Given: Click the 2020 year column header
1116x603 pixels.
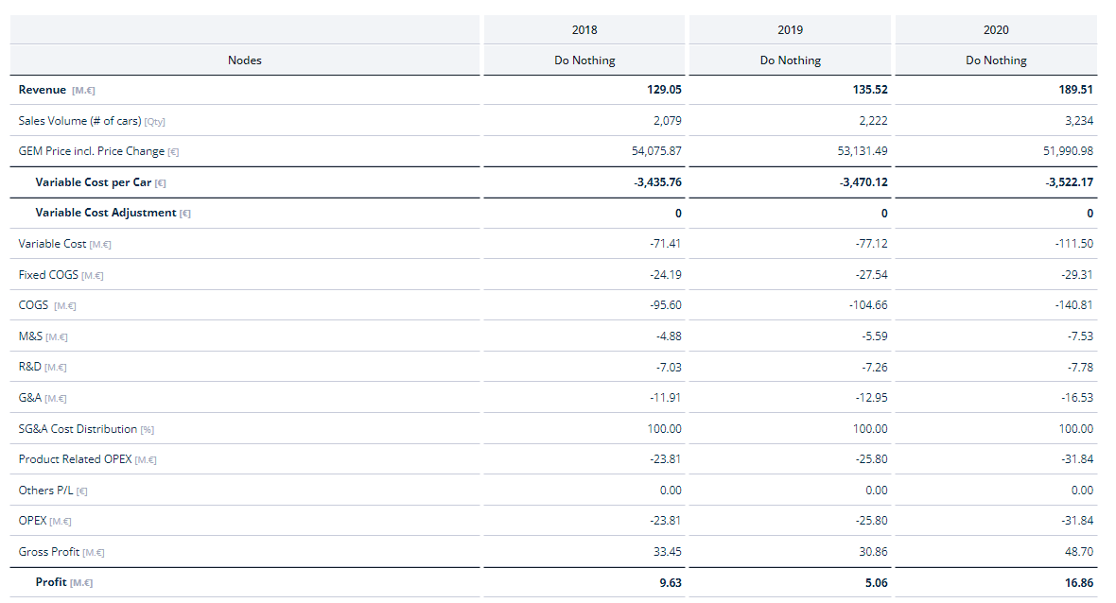Looking at the screenshot, I should [996, 30].
